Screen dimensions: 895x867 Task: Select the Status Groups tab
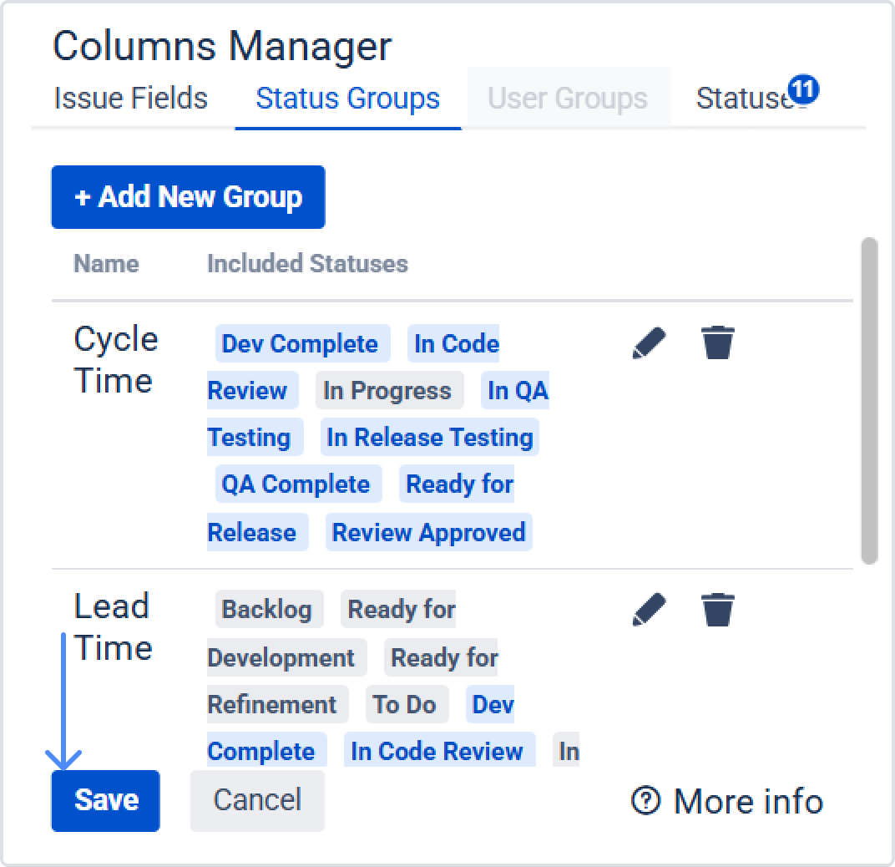[x=347, y=99]
